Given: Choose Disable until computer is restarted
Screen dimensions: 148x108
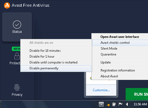Looking at the screenshot, I should click(x=56, y=62).
